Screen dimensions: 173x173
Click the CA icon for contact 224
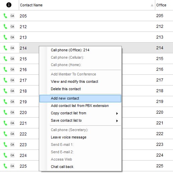[12, 155]
